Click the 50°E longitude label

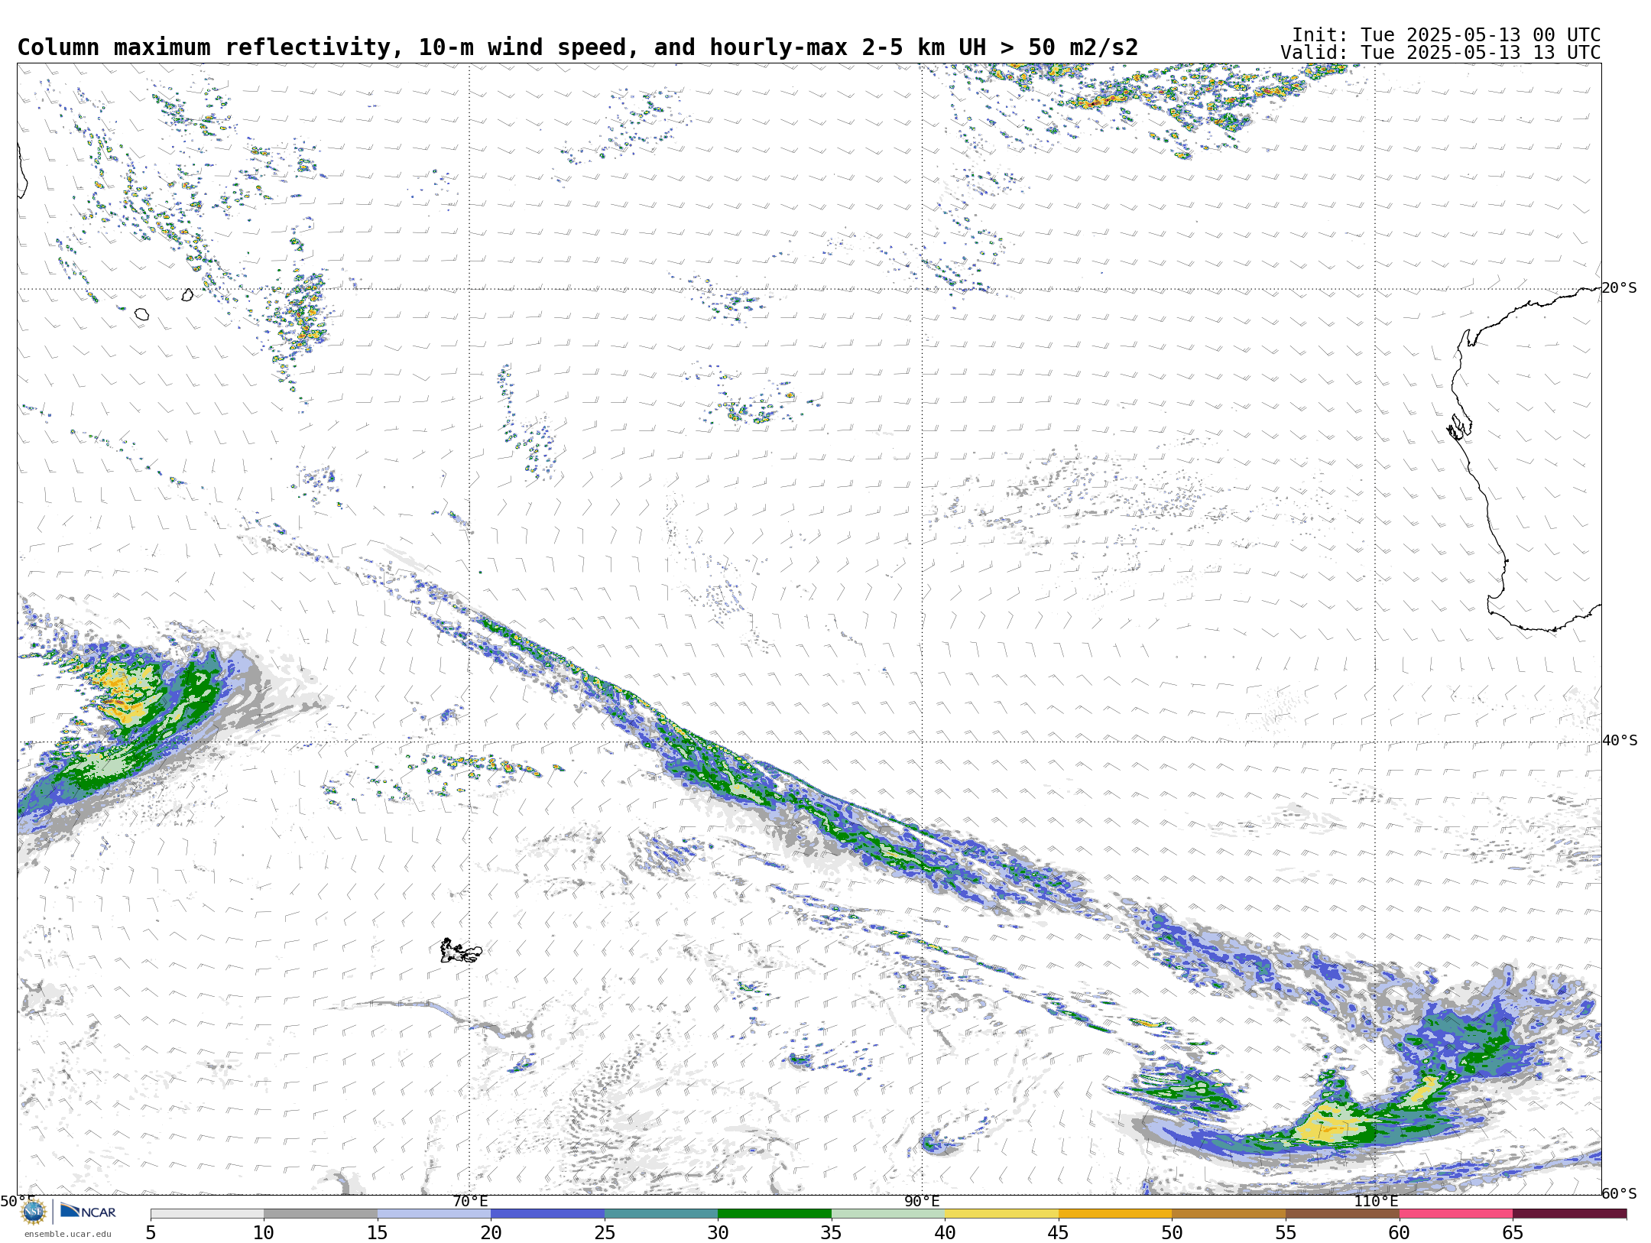tap(18, 1201)
